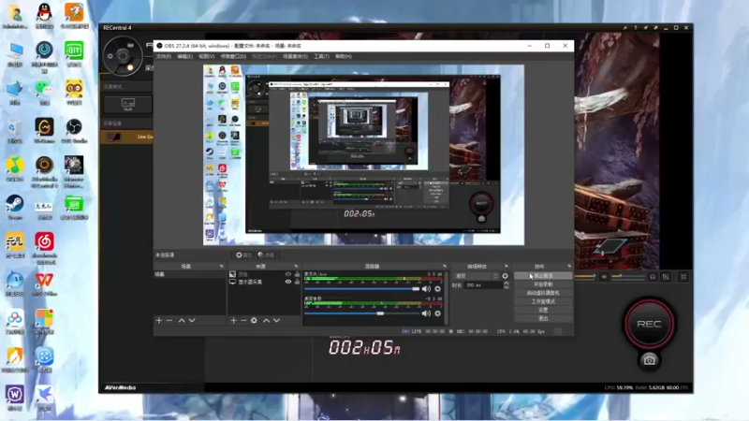Pop out Scenes dock header icon
The height and width of the screenshot is (421, 749).
(x=221, y=266)
